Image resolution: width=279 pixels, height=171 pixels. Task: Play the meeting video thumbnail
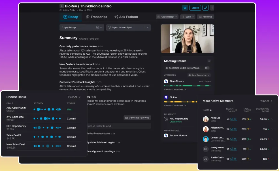coord(187,39)
